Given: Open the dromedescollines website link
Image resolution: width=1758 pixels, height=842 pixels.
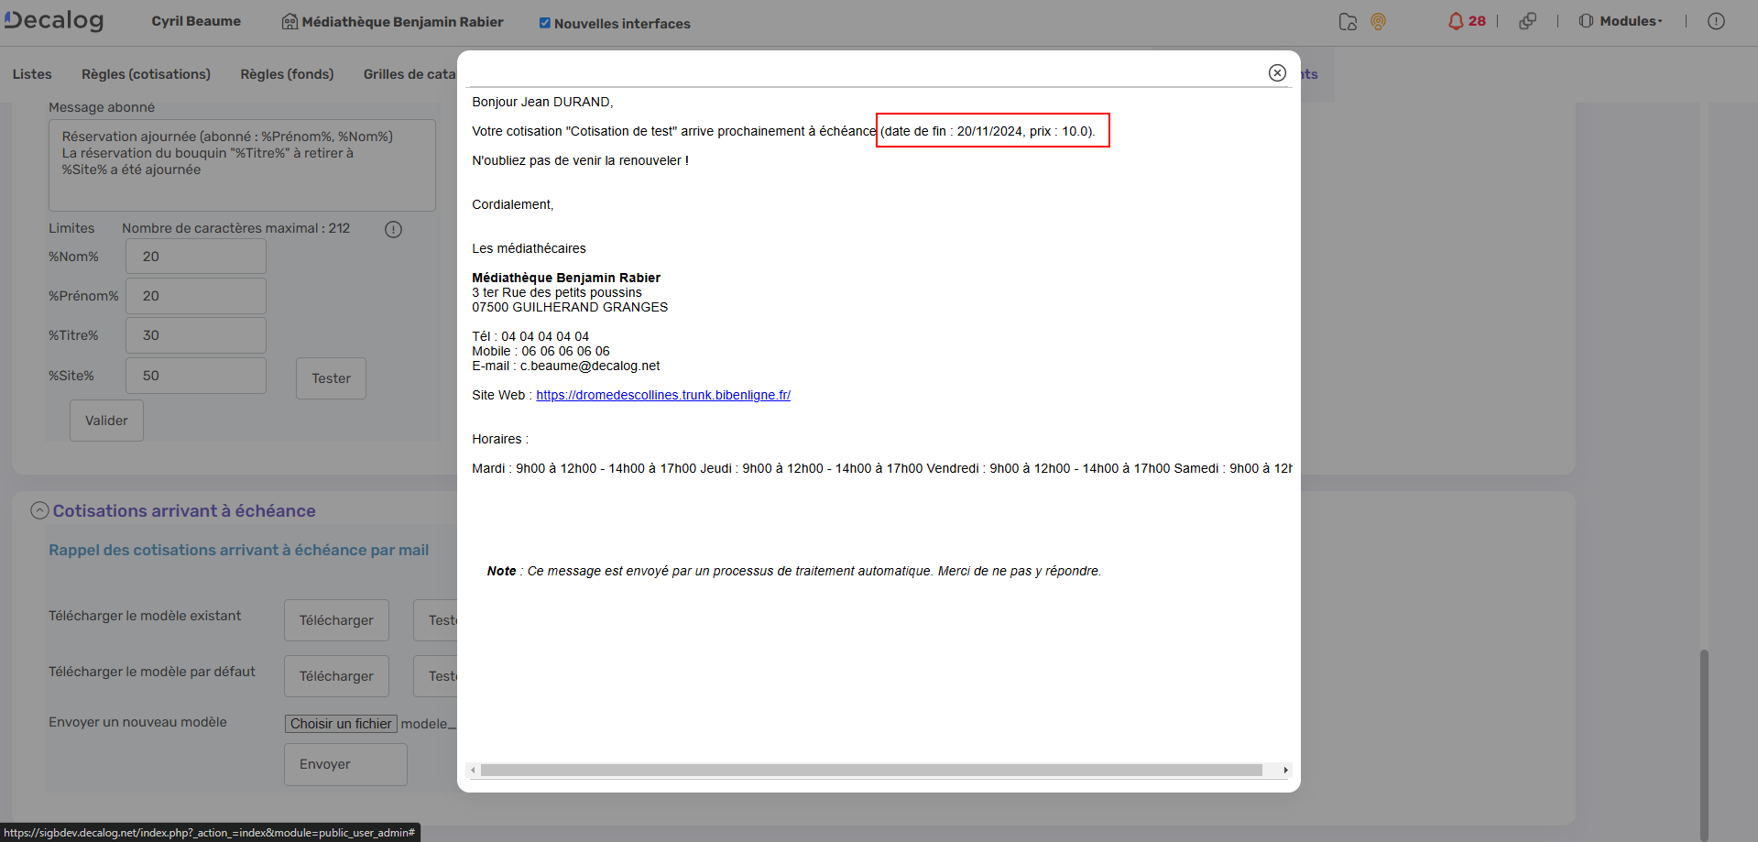Looking at the screenshot, I should (663, 395).
